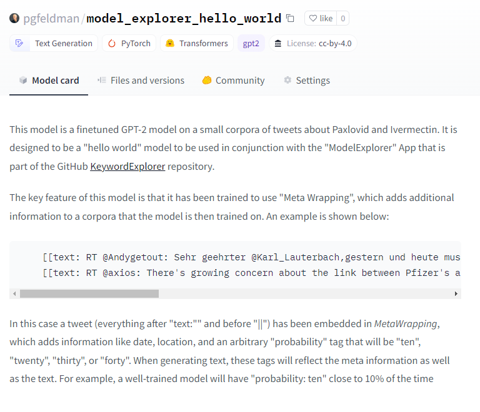Copy the model name with copy icon
Image resolution: width=480 pixels, height=412 pixels.
290,18
